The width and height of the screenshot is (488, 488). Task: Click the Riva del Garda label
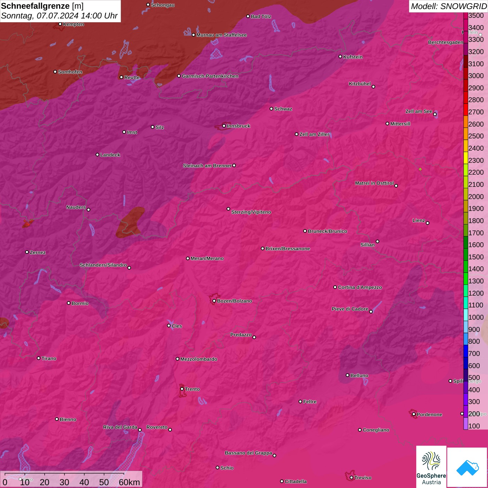(120, 427)
